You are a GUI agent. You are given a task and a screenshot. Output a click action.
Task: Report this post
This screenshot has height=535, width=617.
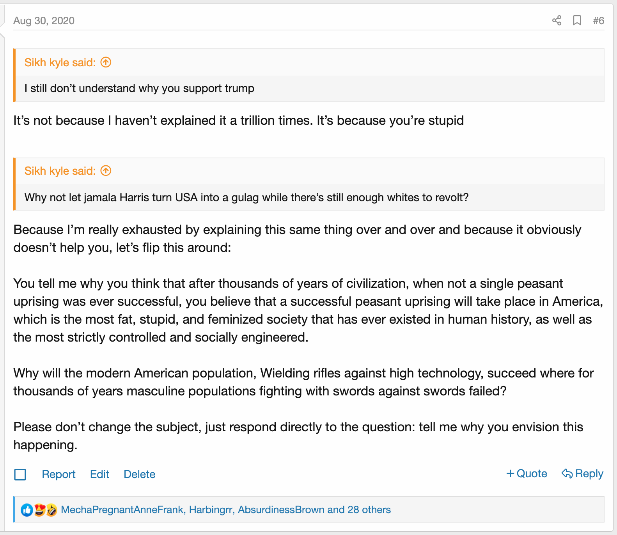click(x=59, y=475)
